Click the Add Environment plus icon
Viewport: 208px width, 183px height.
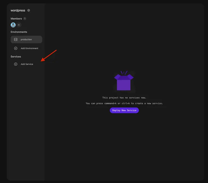tap(16, 48)
